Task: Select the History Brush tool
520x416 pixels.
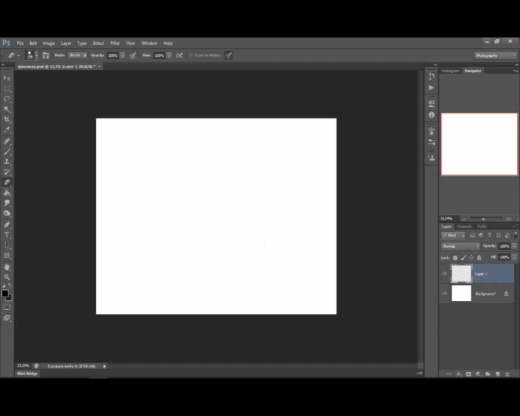Action: 6,172
